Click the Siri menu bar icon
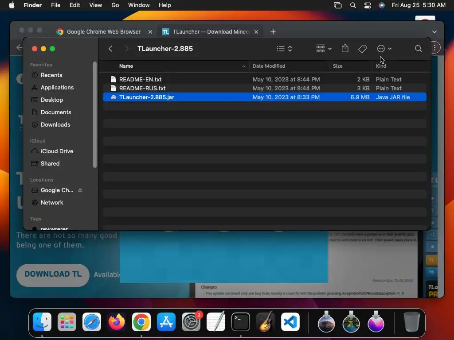Viewport: 454px width, 340px height. pyautogui.click(x=382, y=5)
